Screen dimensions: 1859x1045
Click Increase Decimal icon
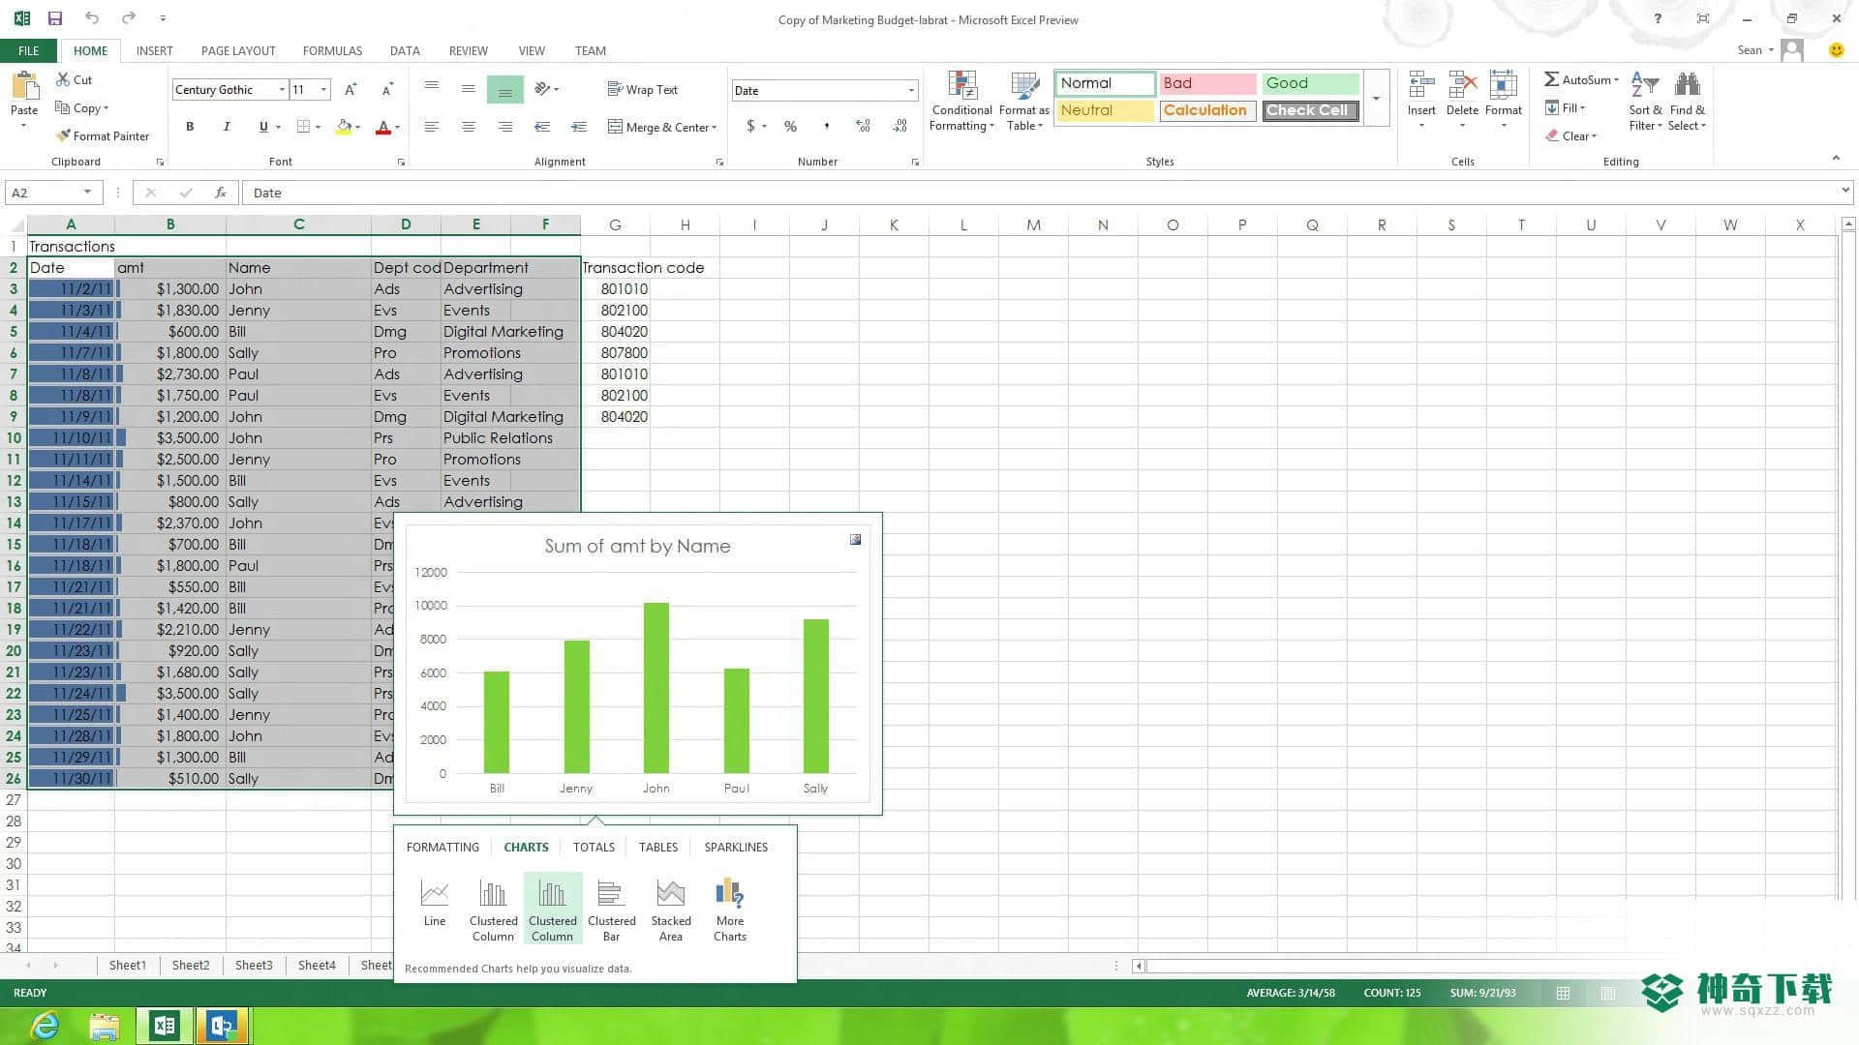863,127
